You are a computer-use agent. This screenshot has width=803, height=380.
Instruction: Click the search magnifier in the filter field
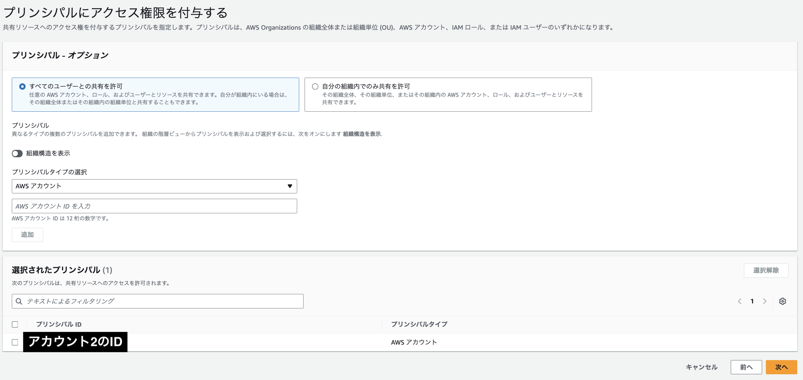[19, 301]
